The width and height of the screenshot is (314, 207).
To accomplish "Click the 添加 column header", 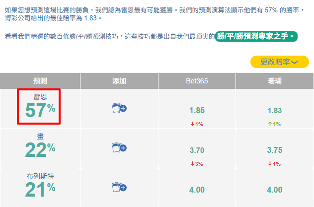I will [x=119, y=81].
